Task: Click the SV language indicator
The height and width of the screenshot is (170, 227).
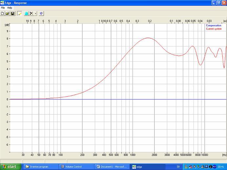Action: 178,167
